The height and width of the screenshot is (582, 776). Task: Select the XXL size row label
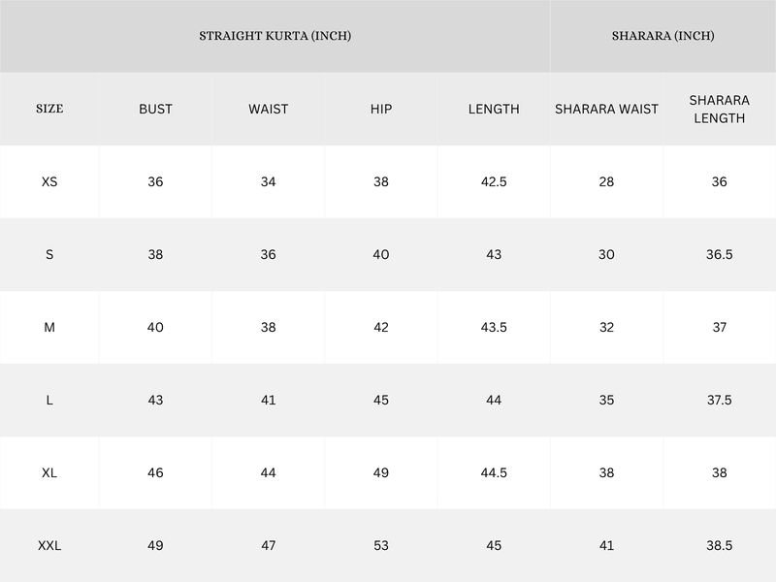pyautogui.click(x=49, y=546)
